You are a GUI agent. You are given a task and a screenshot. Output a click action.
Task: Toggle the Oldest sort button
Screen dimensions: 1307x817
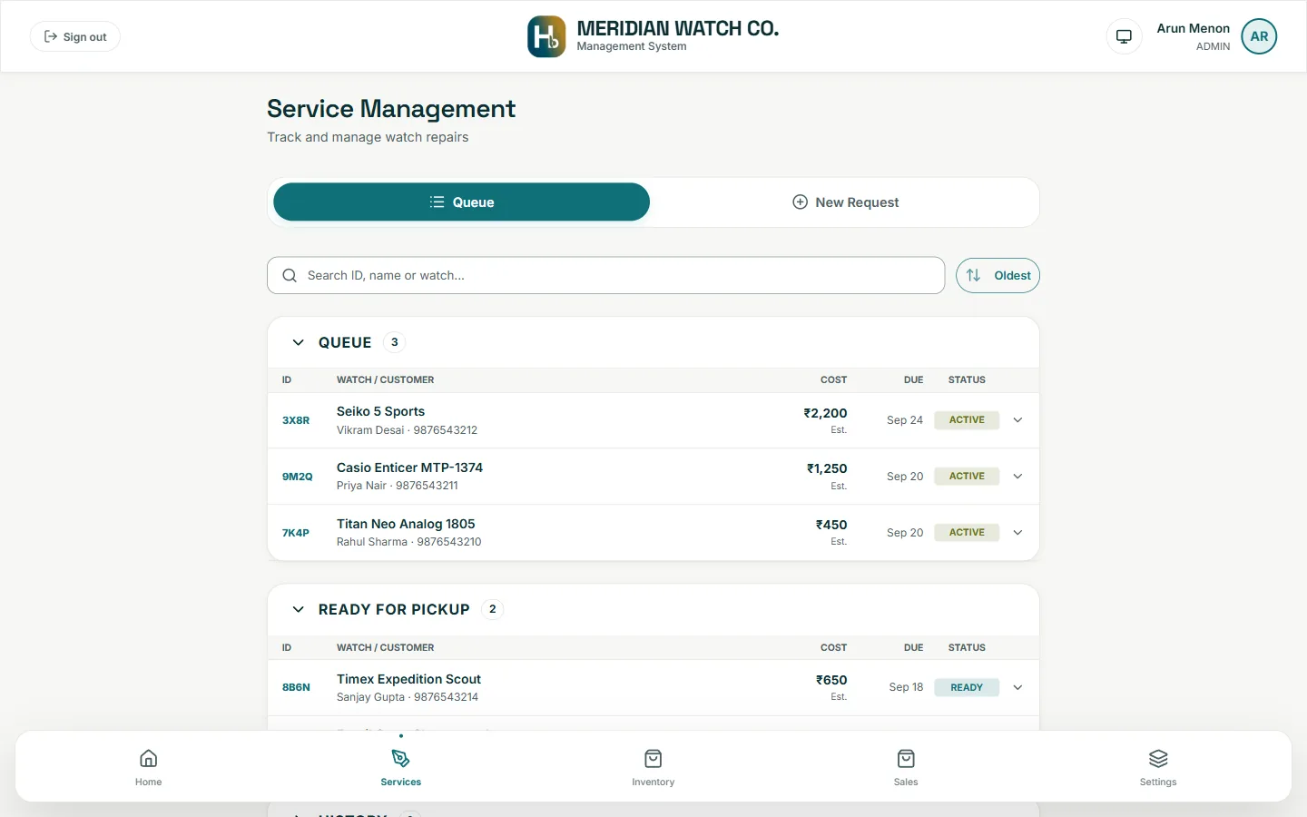point(997,275)
